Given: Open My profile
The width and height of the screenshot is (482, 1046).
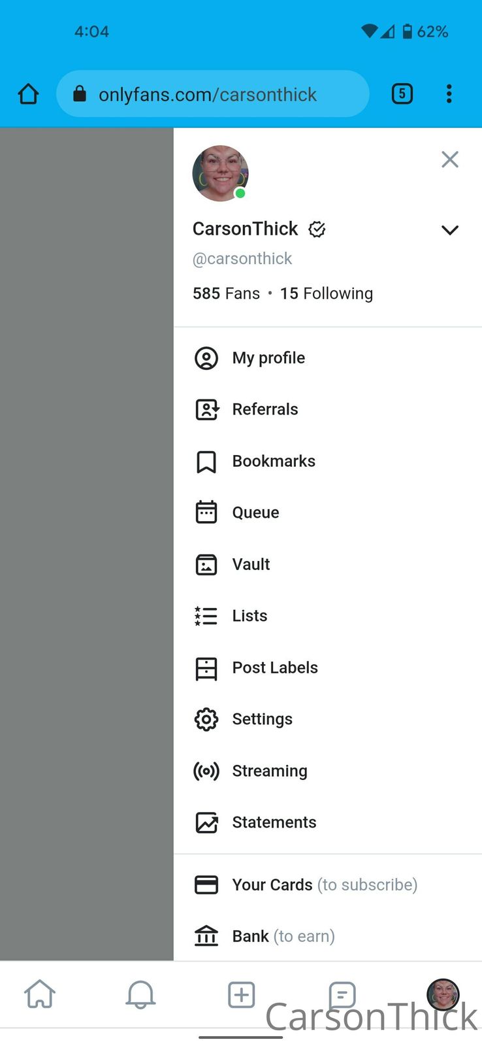Looking at the screenshot, I should (x=268, y=358).
